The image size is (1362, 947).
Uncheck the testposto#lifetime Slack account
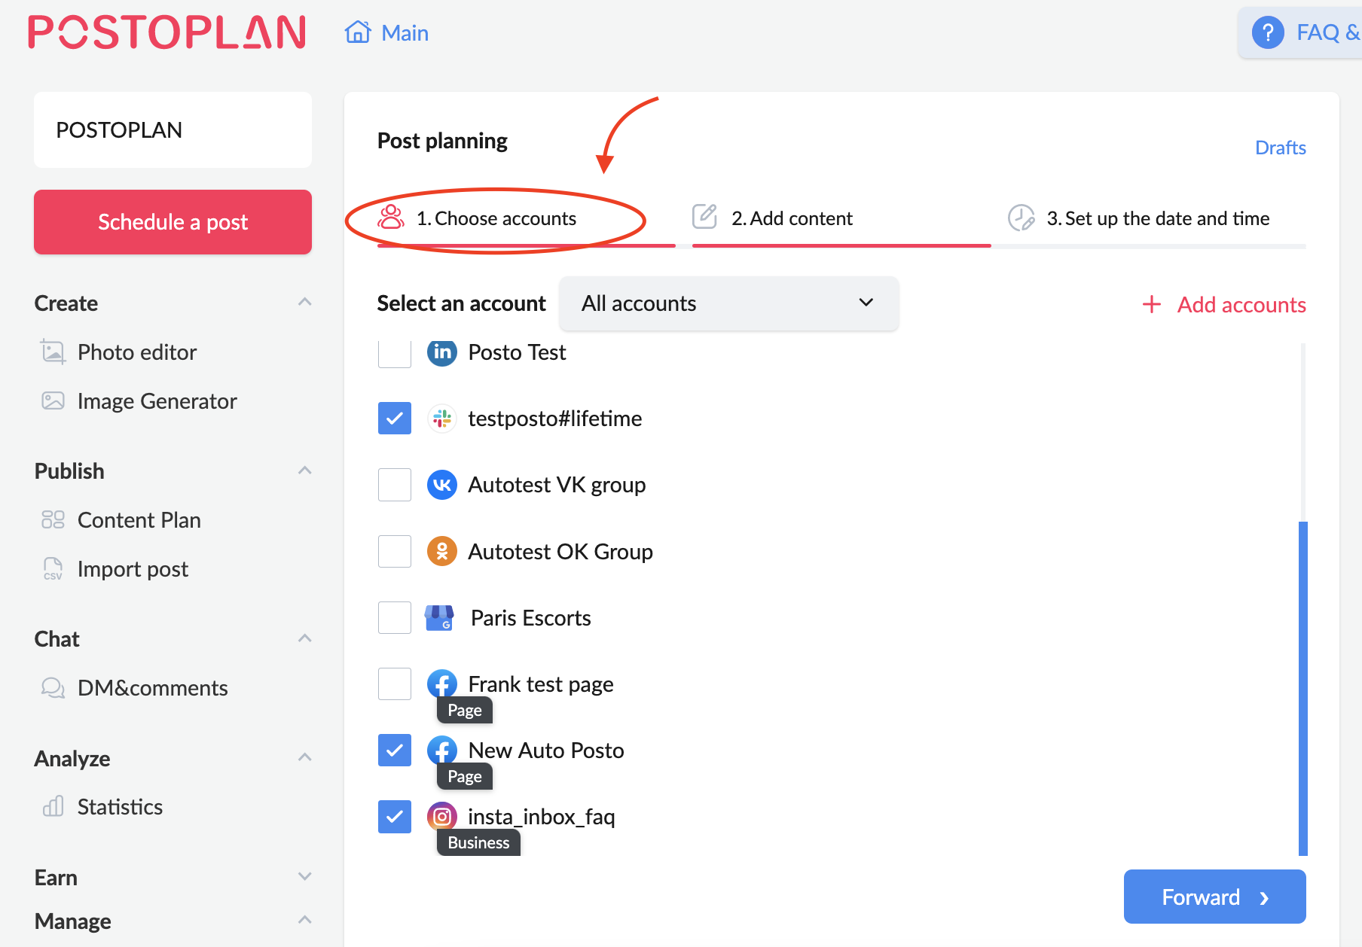[395, 419]
